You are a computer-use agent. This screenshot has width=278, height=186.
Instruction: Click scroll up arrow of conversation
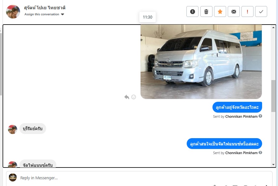point(273,27)
